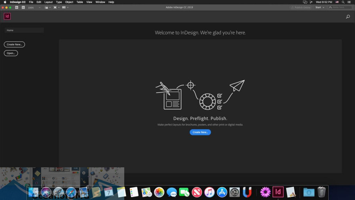Click the InDesign Id logo icon
Viewport: 355px width, 200px height.
pyautogui.click(x=7, y=16)
